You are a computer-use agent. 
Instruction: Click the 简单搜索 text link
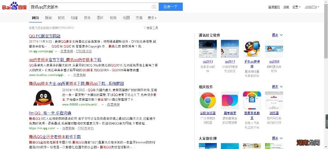230,113
